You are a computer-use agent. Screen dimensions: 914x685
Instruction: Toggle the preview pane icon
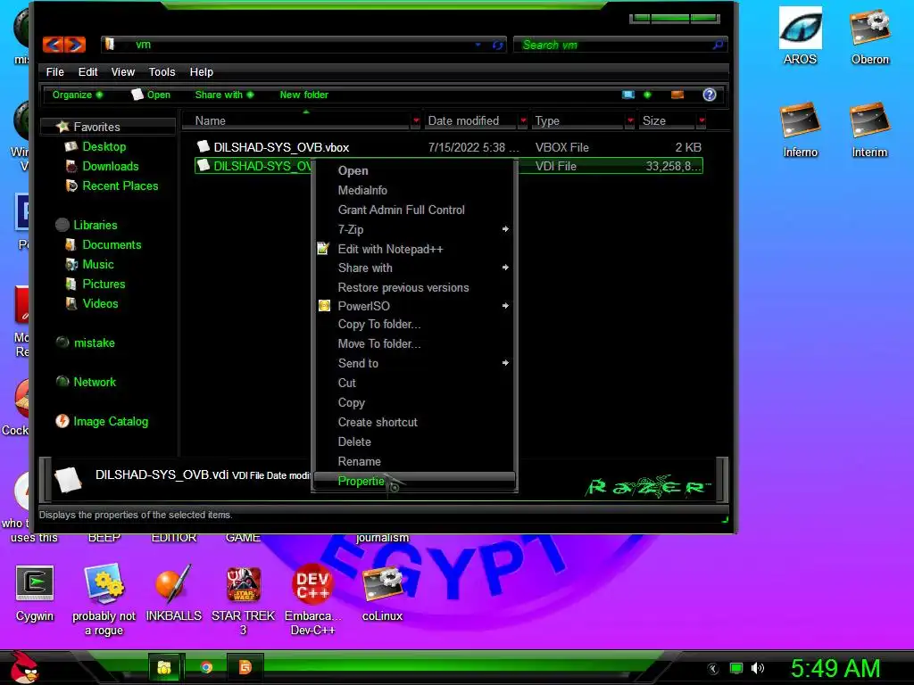677,95
